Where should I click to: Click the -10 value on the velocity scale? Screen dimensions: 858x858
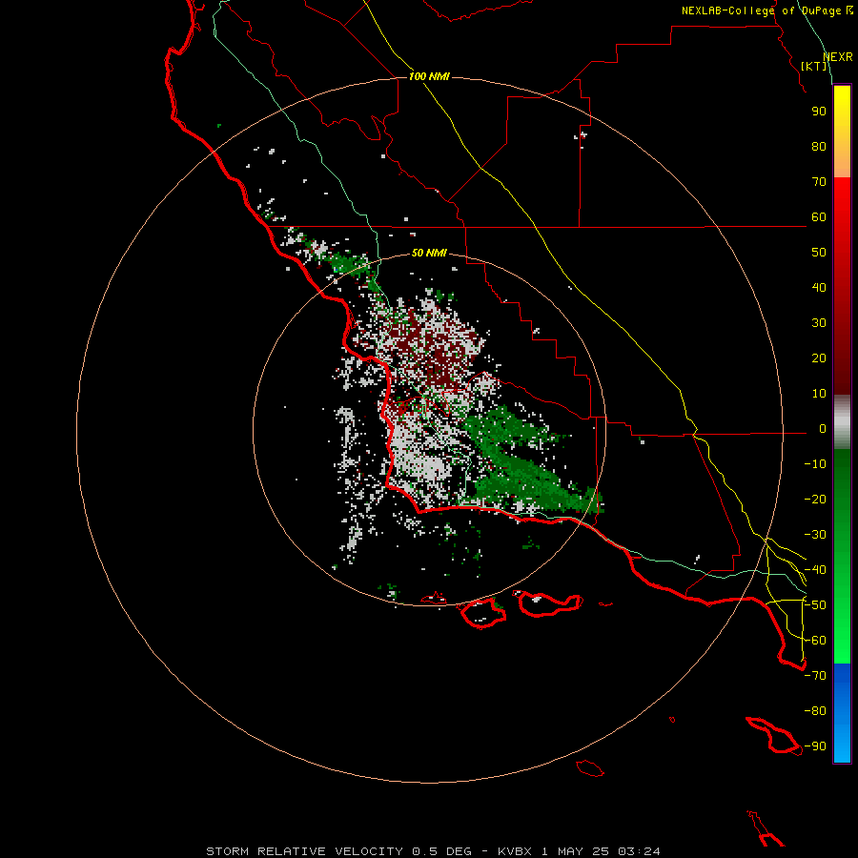tap(815, 464)
